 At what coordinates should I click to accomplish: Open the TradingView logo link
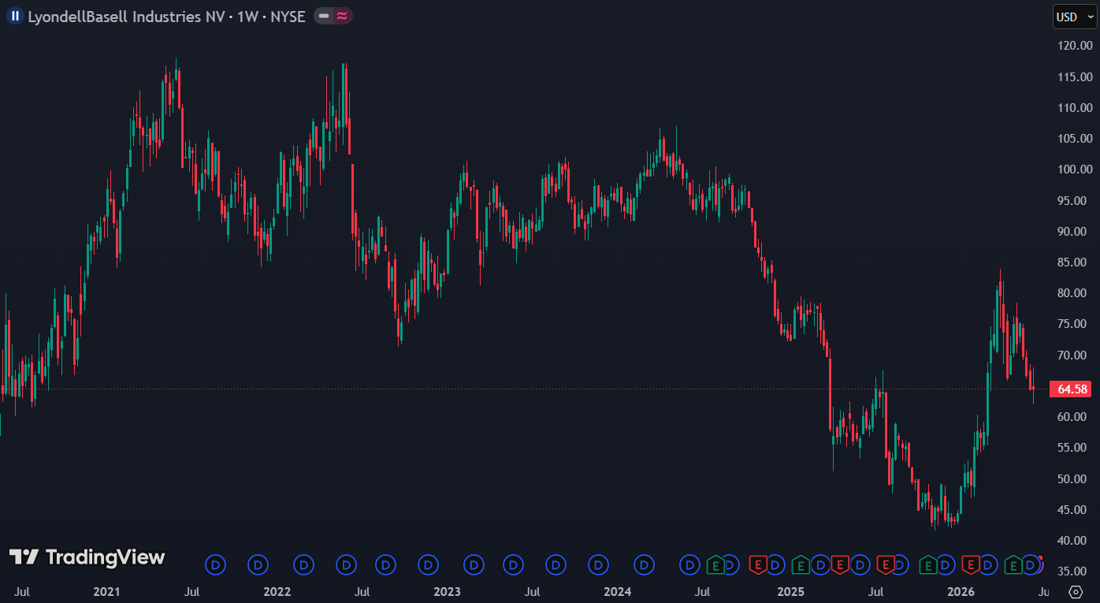pyautogui.click(x=87, y=557)
